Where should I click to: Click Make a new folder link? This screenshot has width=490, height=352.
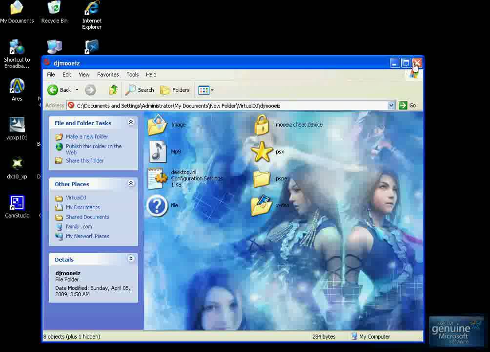pyautogui.click(x=87, y=136)
